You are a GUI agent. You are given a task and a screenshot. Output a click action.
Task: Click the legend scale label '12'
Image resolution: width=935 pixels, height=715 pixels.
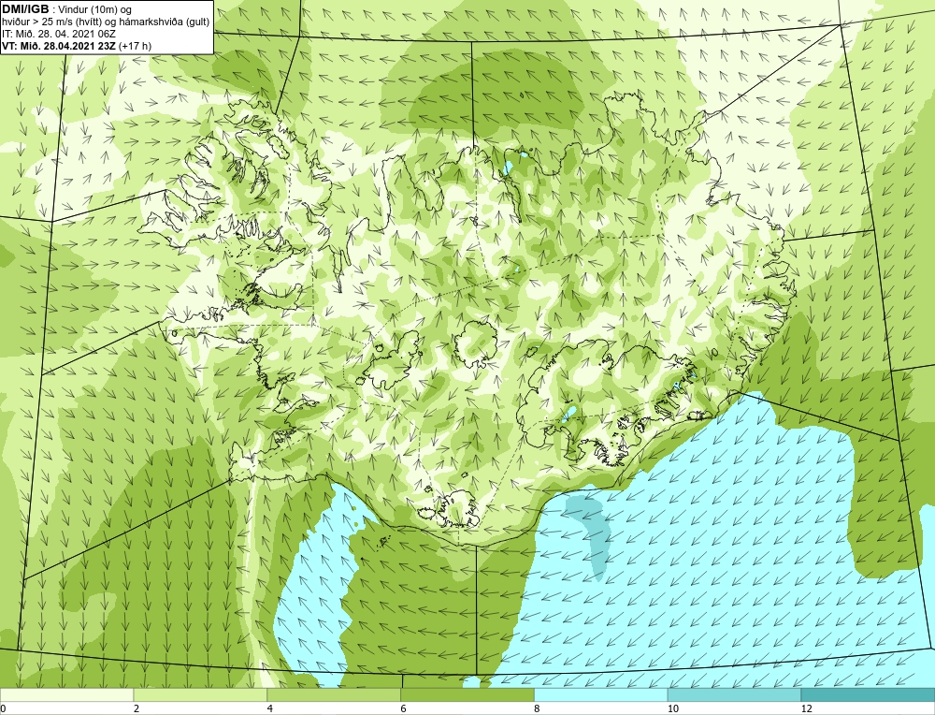806,708
